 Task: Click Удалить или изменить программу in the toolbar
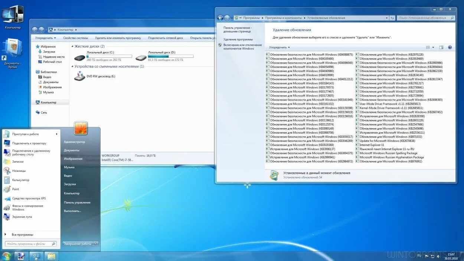118,38
